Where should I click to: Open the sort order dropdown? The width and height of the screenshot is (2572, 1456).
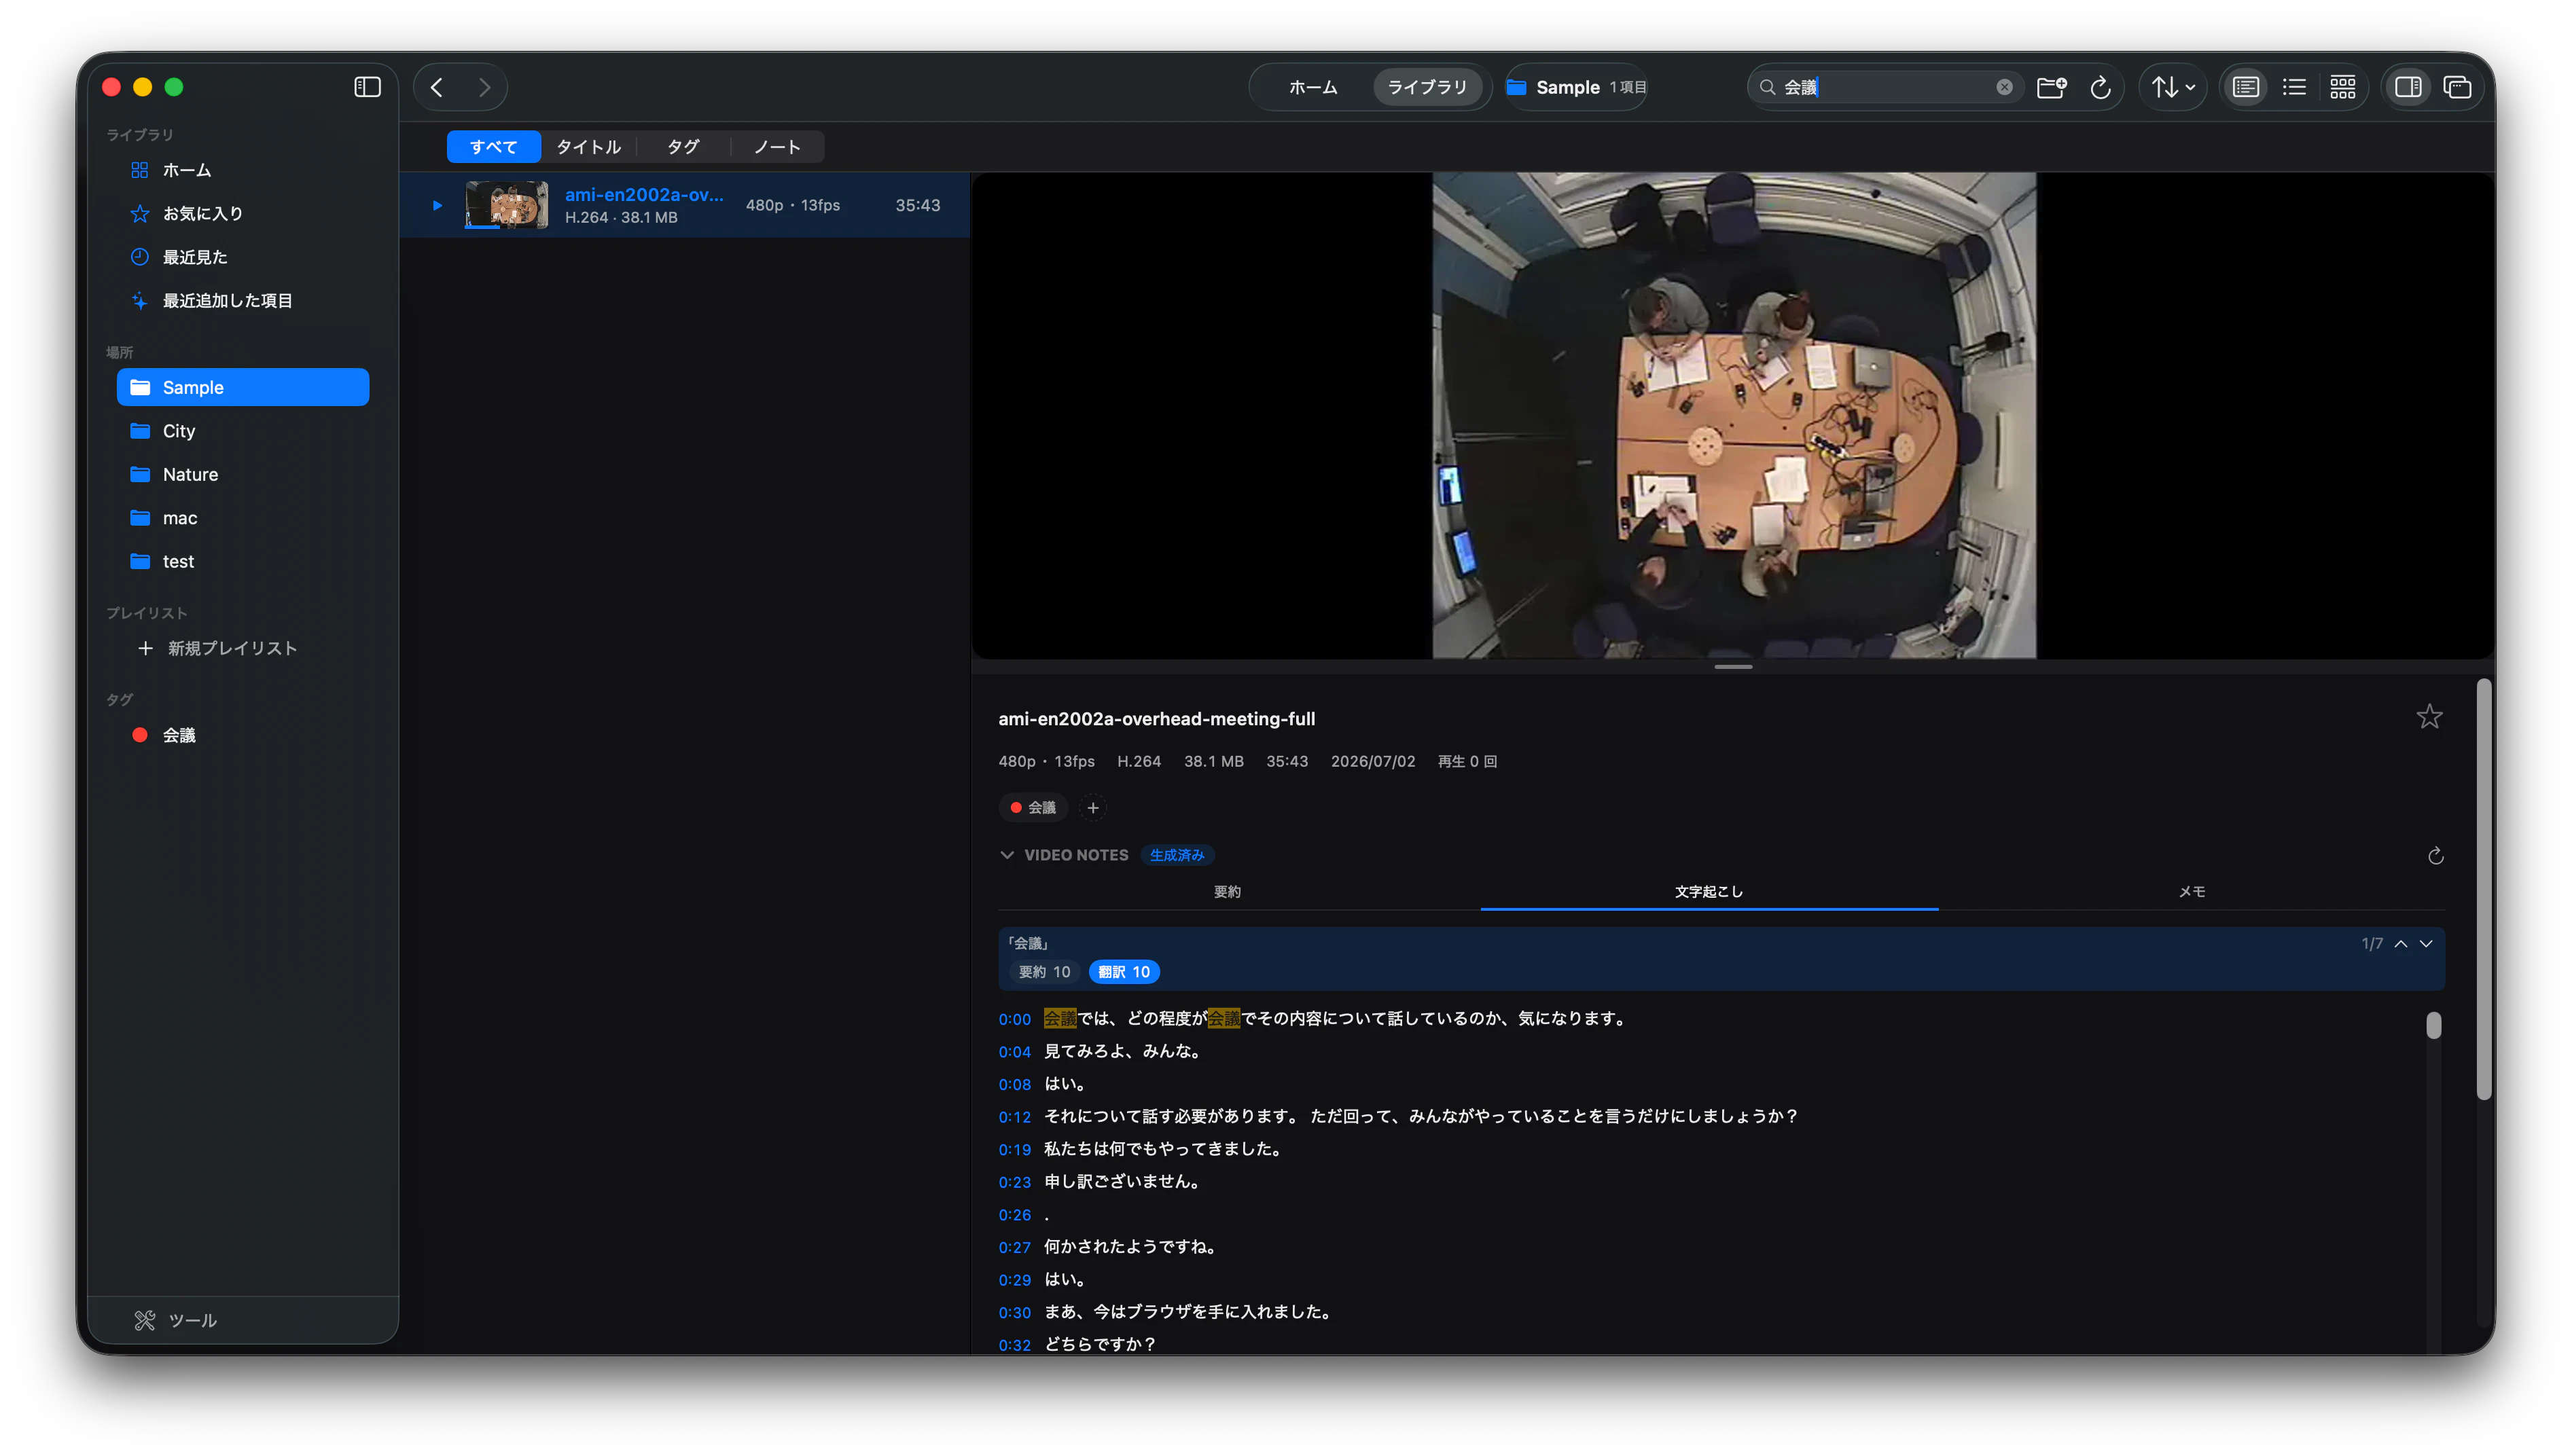[x=2173, y=87]
